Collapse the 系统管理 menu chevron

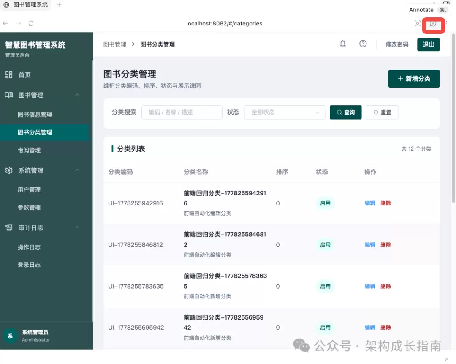pos(77,170)
